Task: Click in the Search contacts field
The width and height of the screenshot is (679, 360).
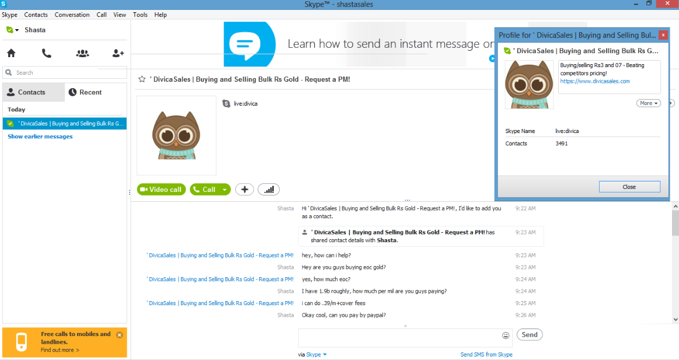Action: (x=65, y=73)
